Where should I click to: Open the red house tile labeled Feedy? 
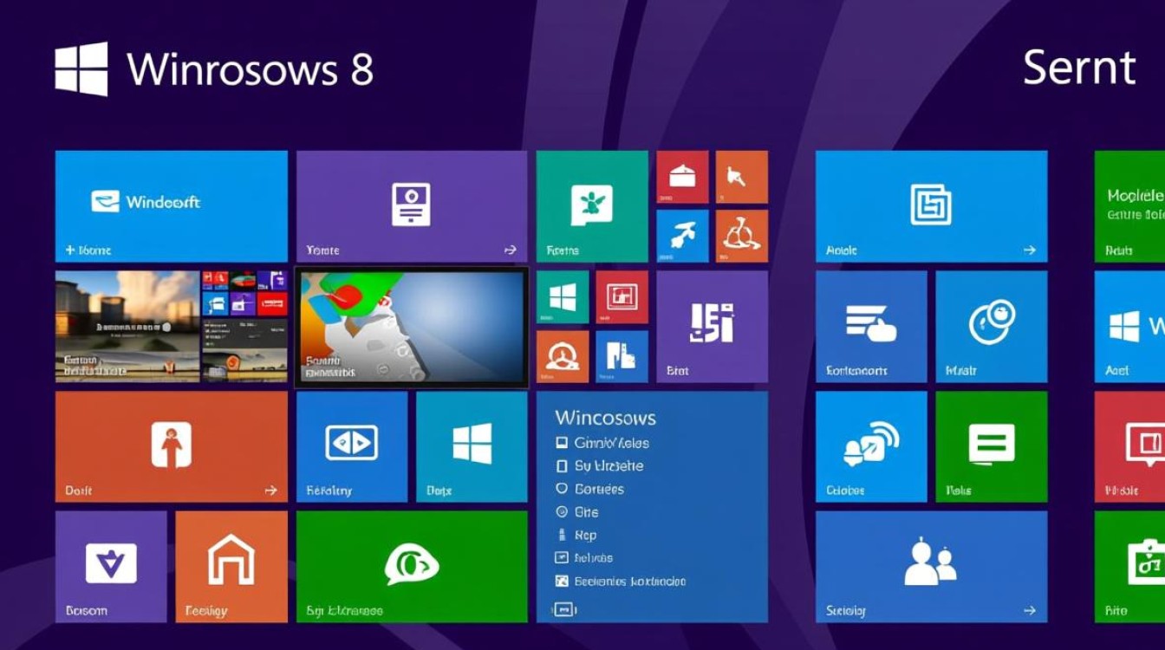230,563
